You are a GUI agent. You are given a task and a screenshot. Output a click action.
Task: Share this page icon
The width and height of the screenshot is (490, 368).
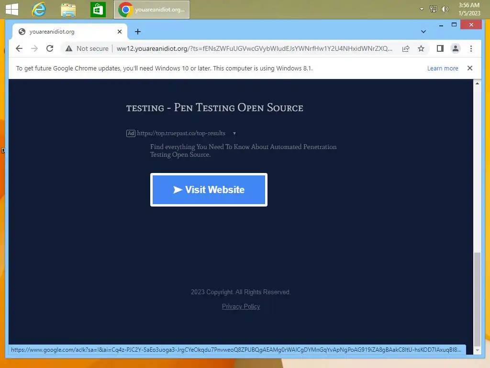coord(406,48)
